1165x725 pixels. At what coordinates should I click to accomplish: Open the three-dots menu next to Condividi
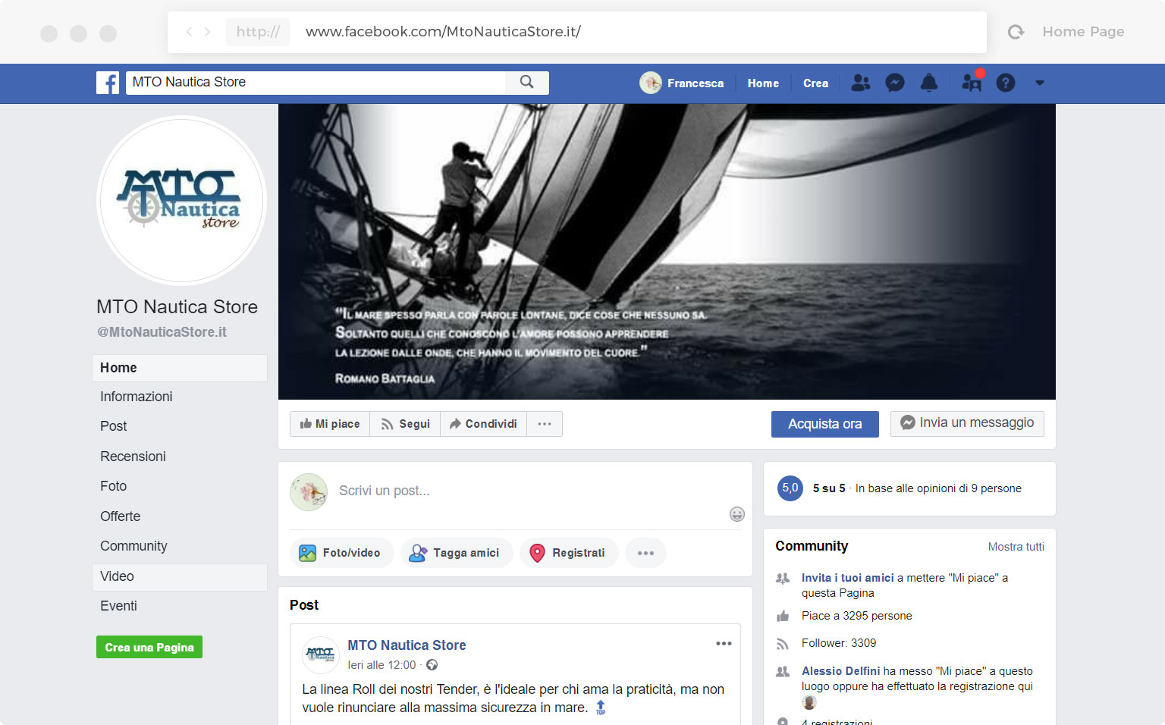pos(545,424)
